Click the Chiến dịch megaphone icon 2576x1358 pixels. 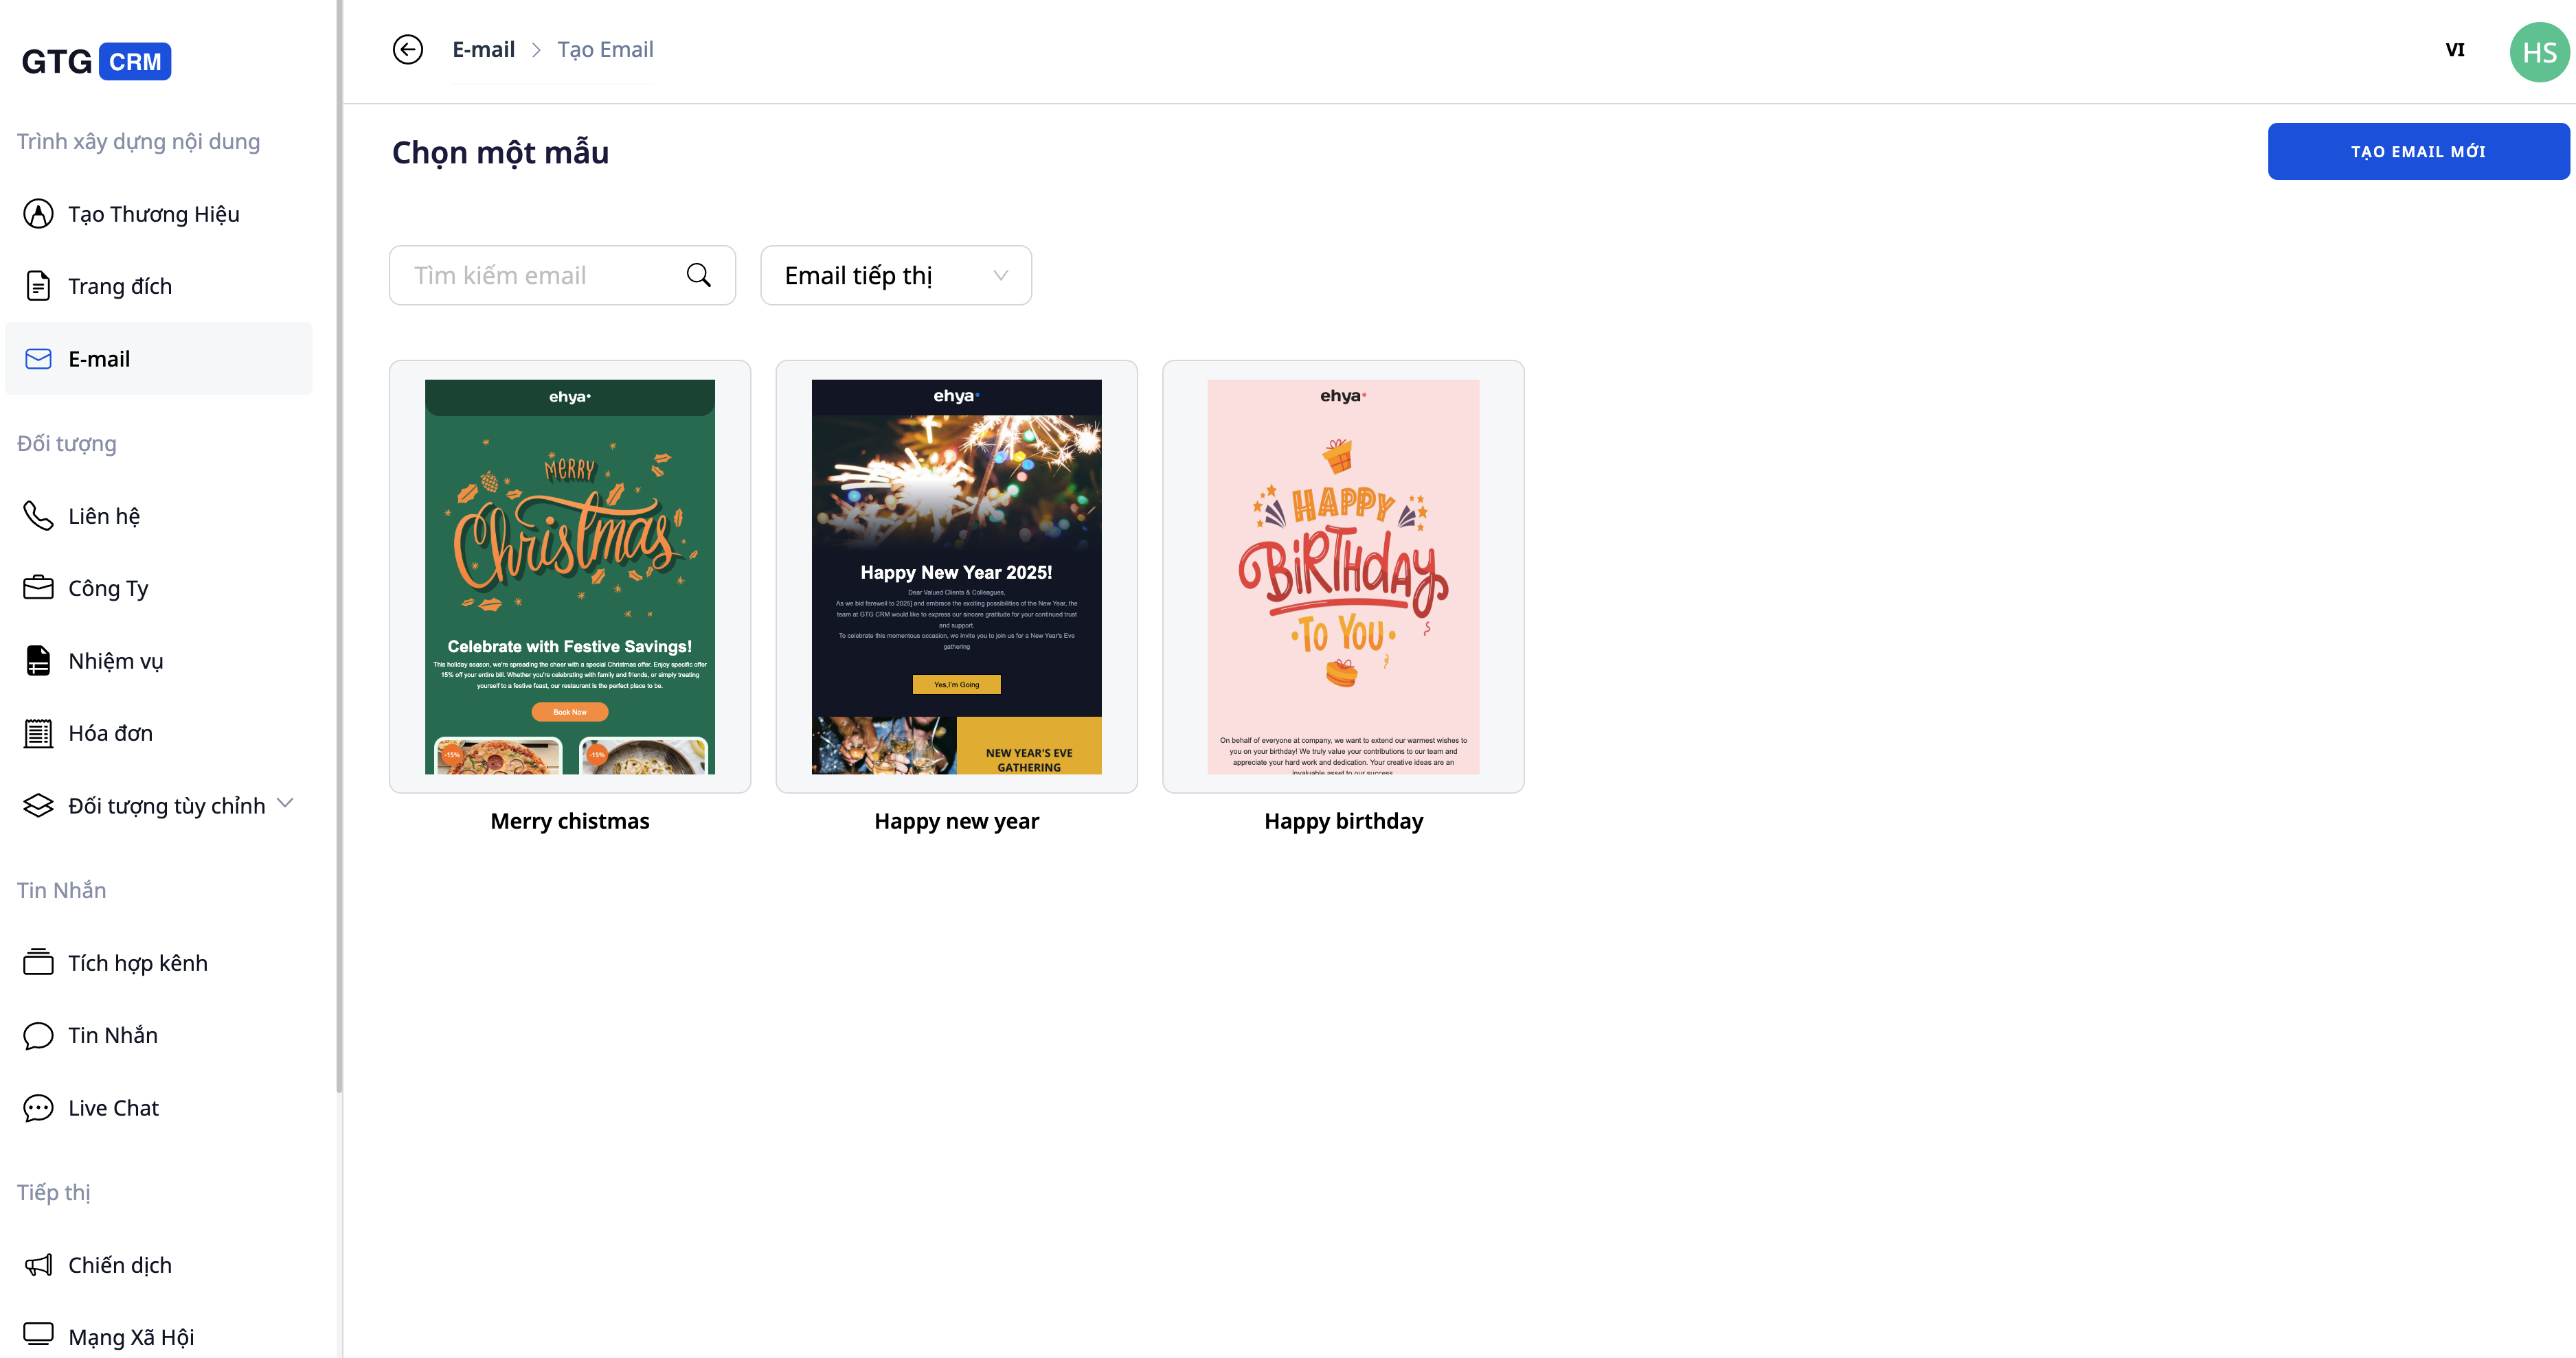tap(38, 1265)
